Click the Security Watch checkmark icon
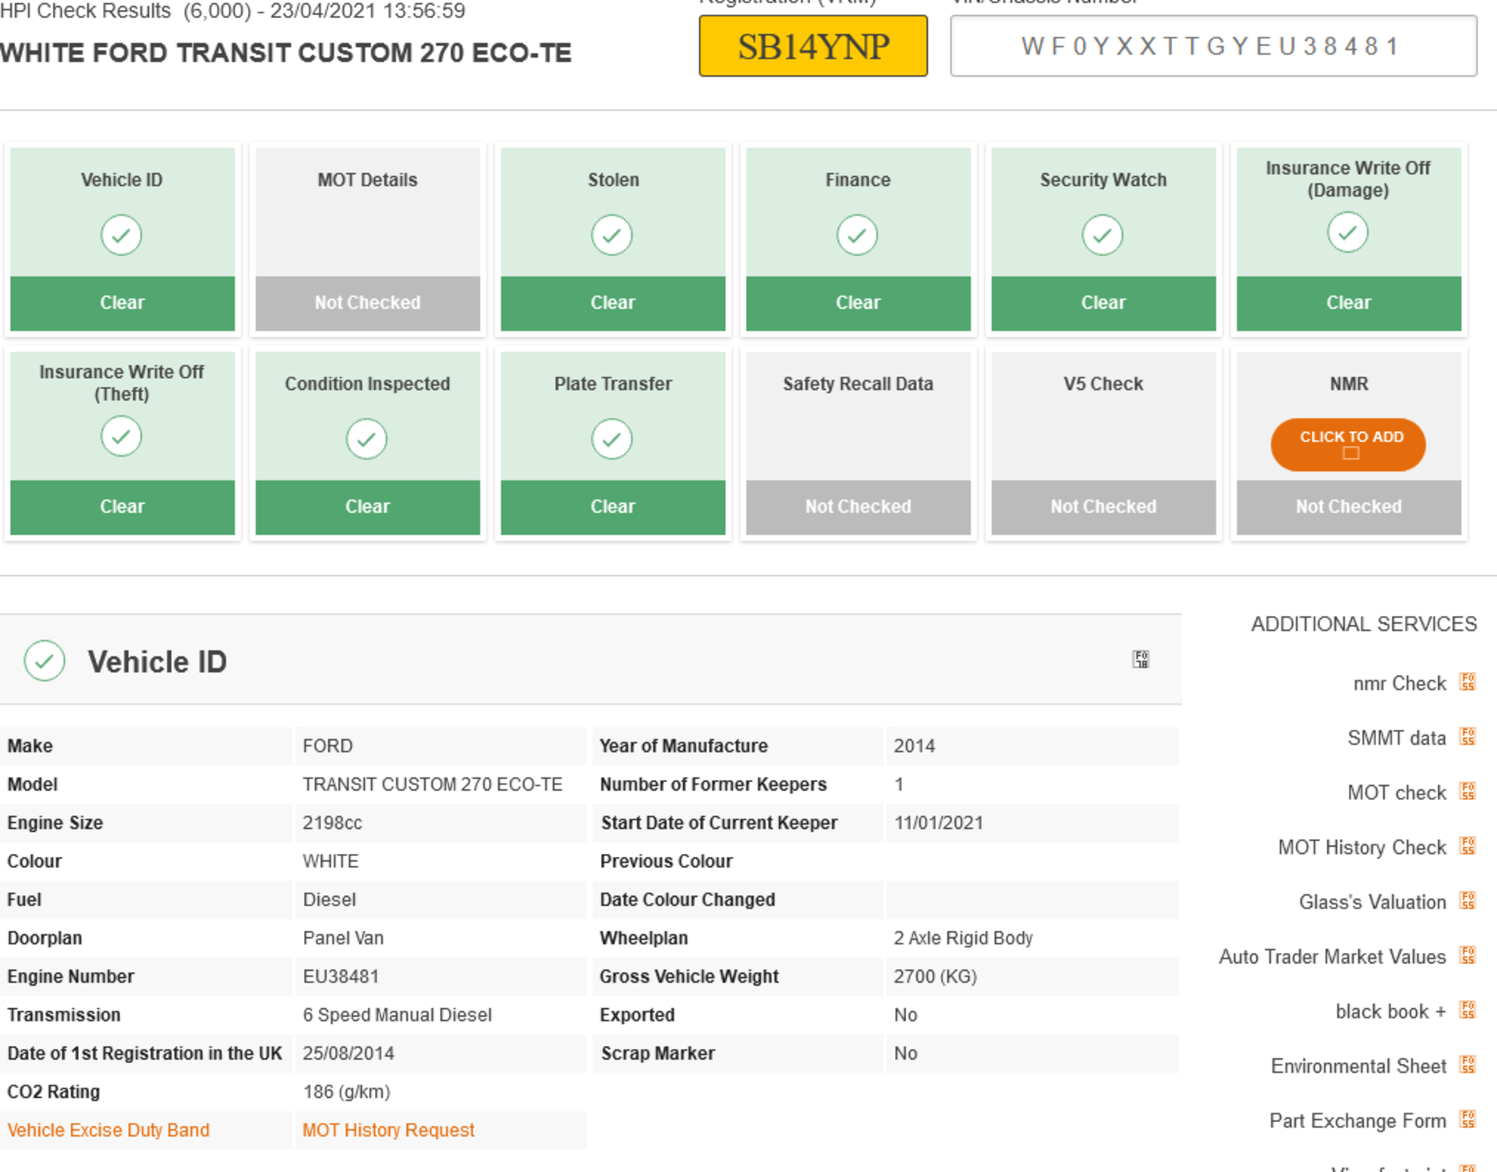1497x1172 pixels. [x=1102, y=235]
